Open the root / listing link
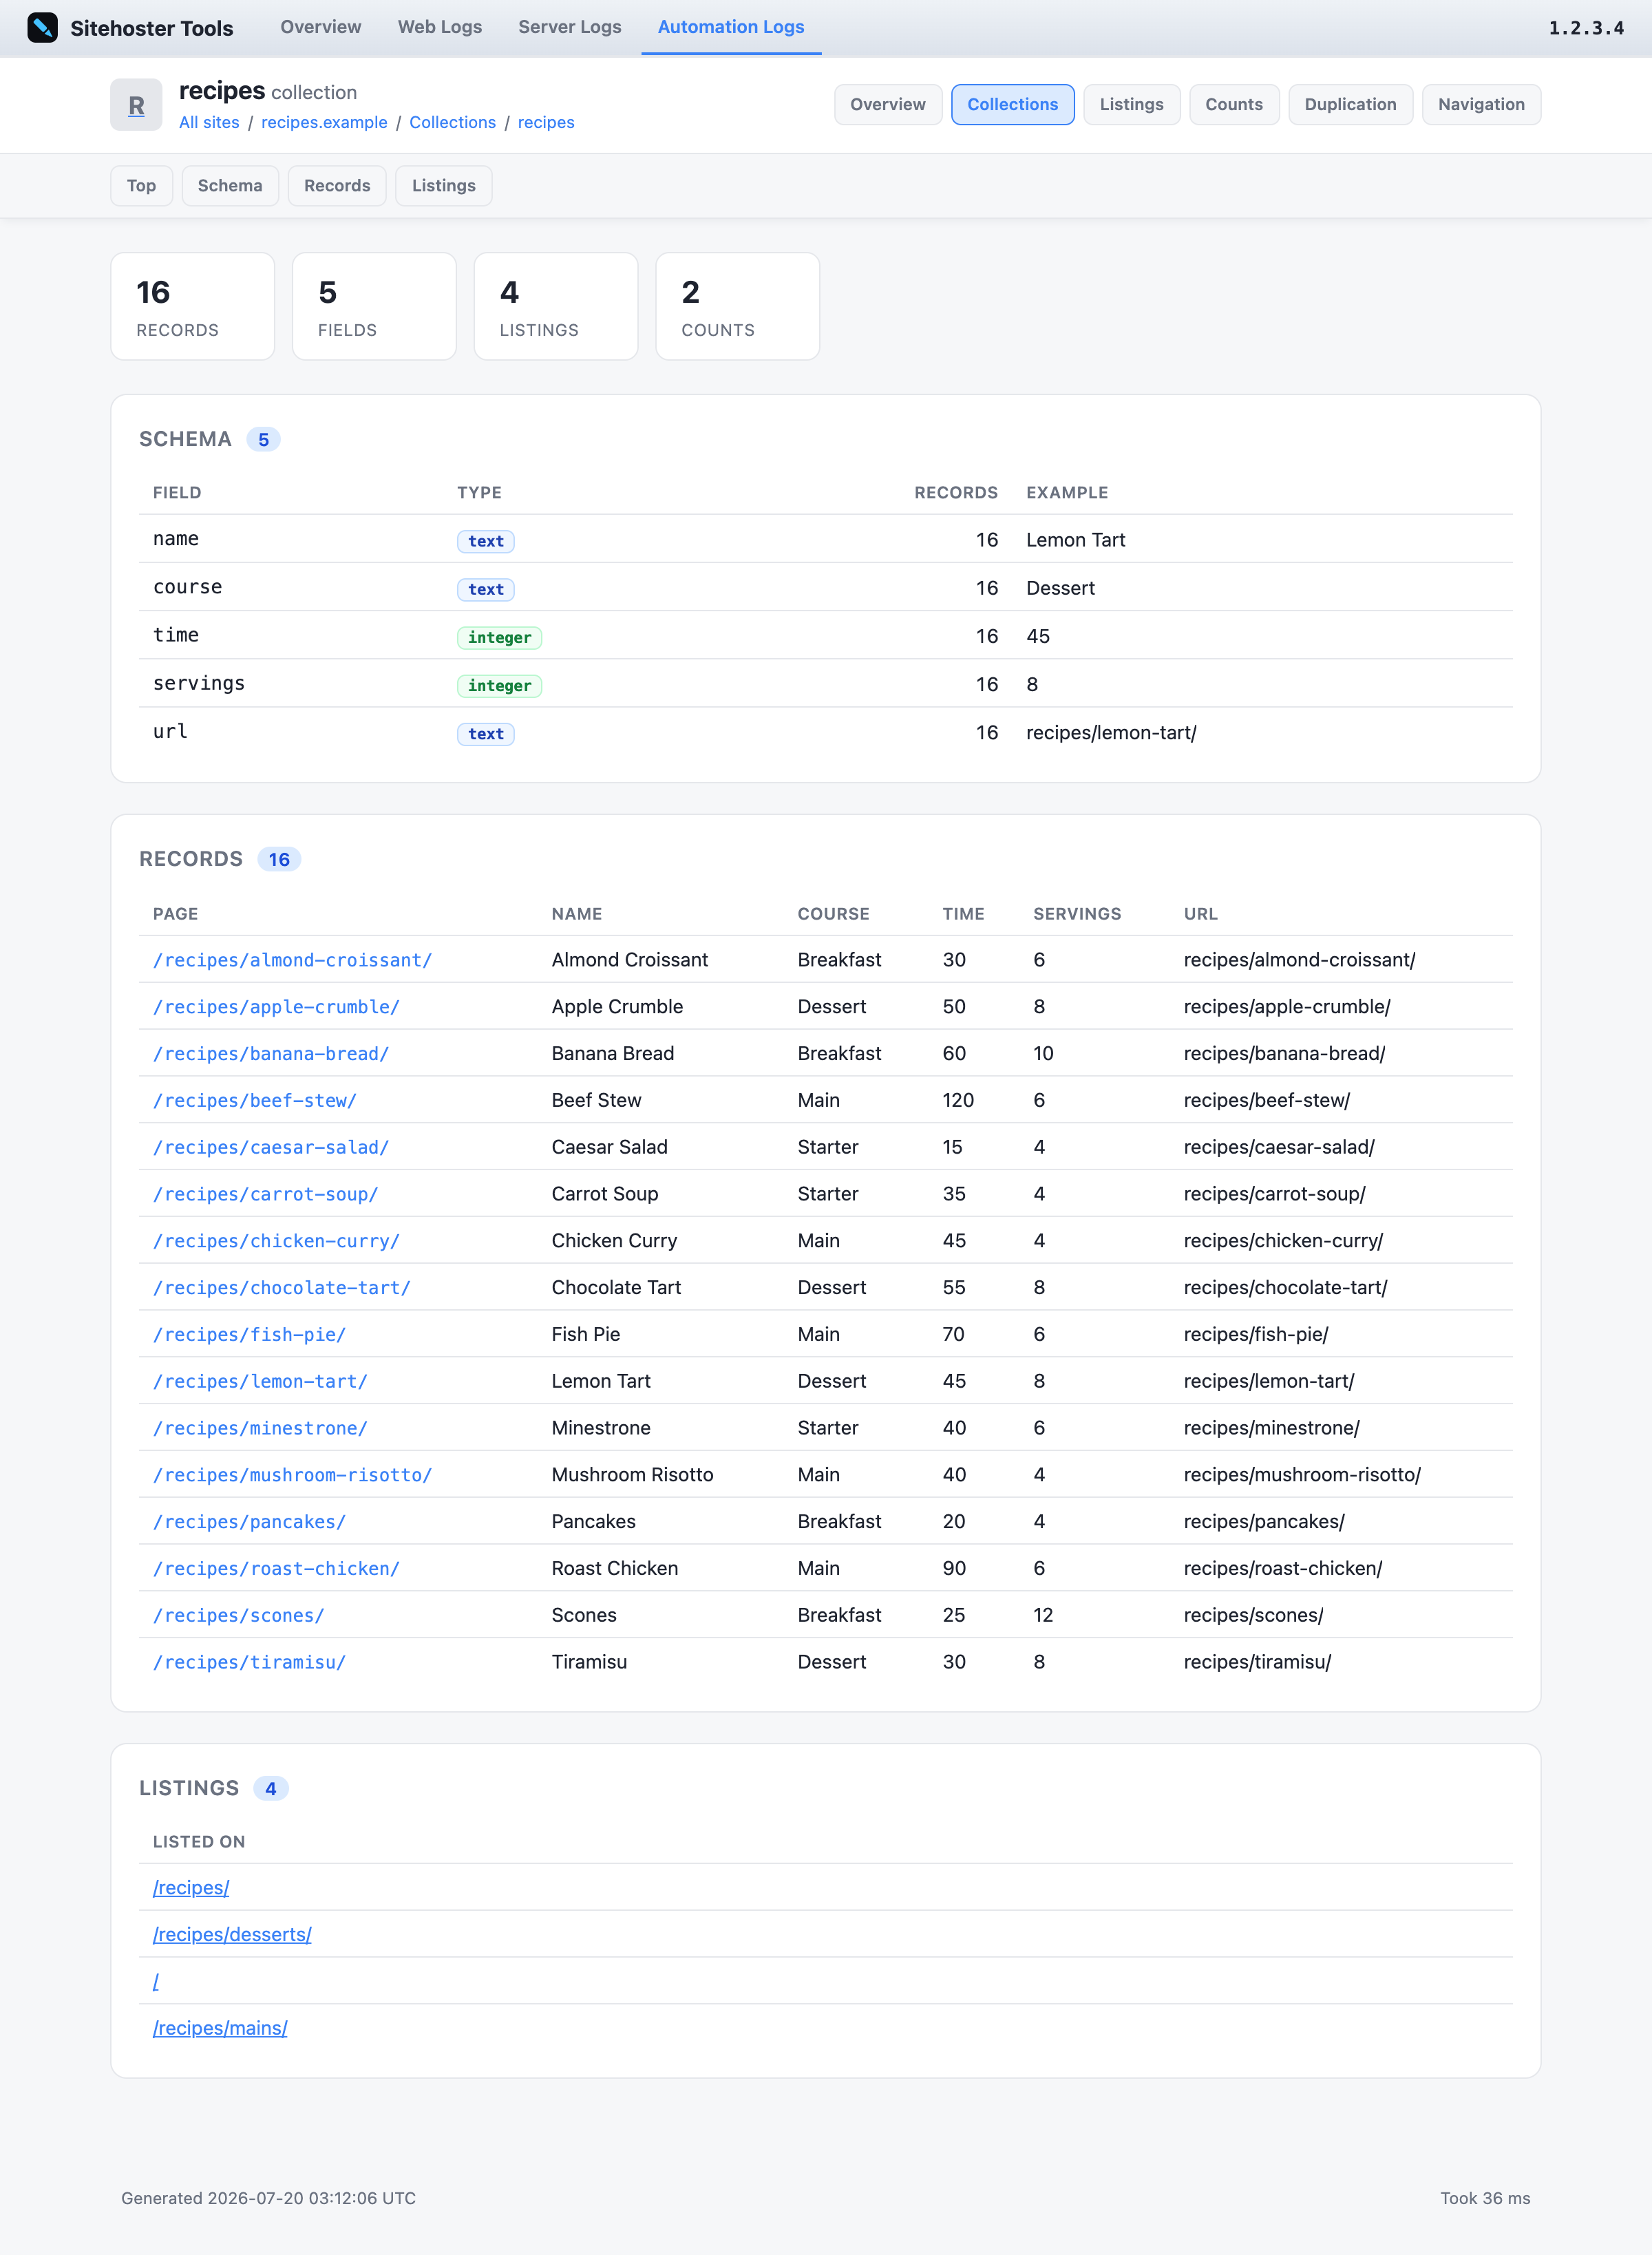 (x=156, y=1982)
